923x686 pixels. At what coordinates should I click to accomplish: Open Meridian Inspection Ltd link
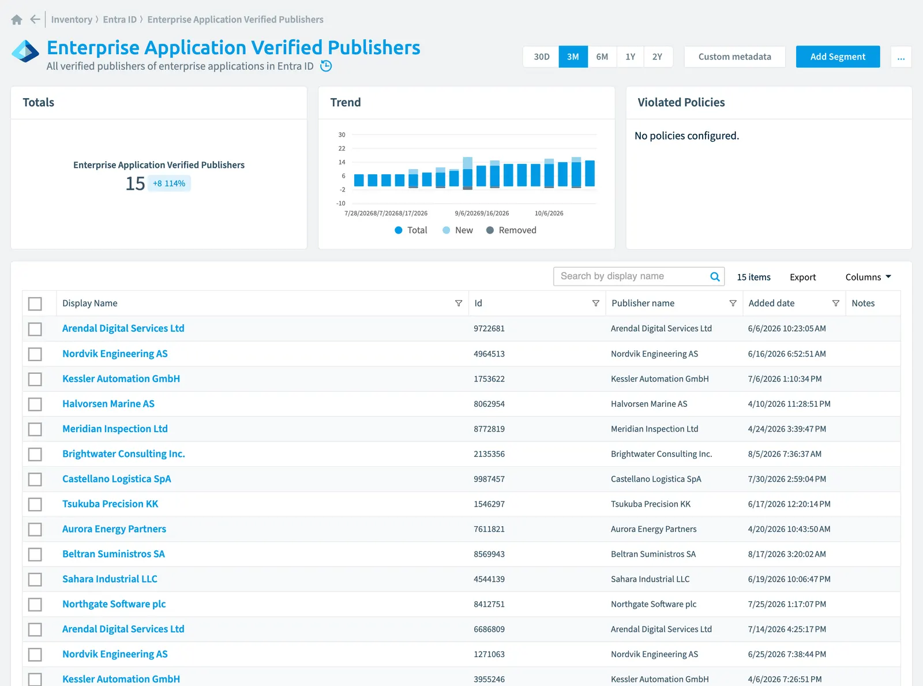point(115,429)
